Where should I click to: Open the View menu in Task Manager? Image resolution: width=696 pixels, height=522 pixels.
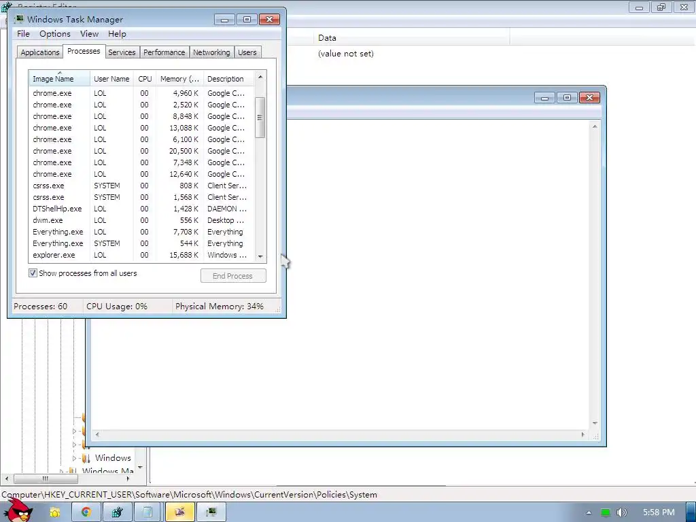(89, 34)
